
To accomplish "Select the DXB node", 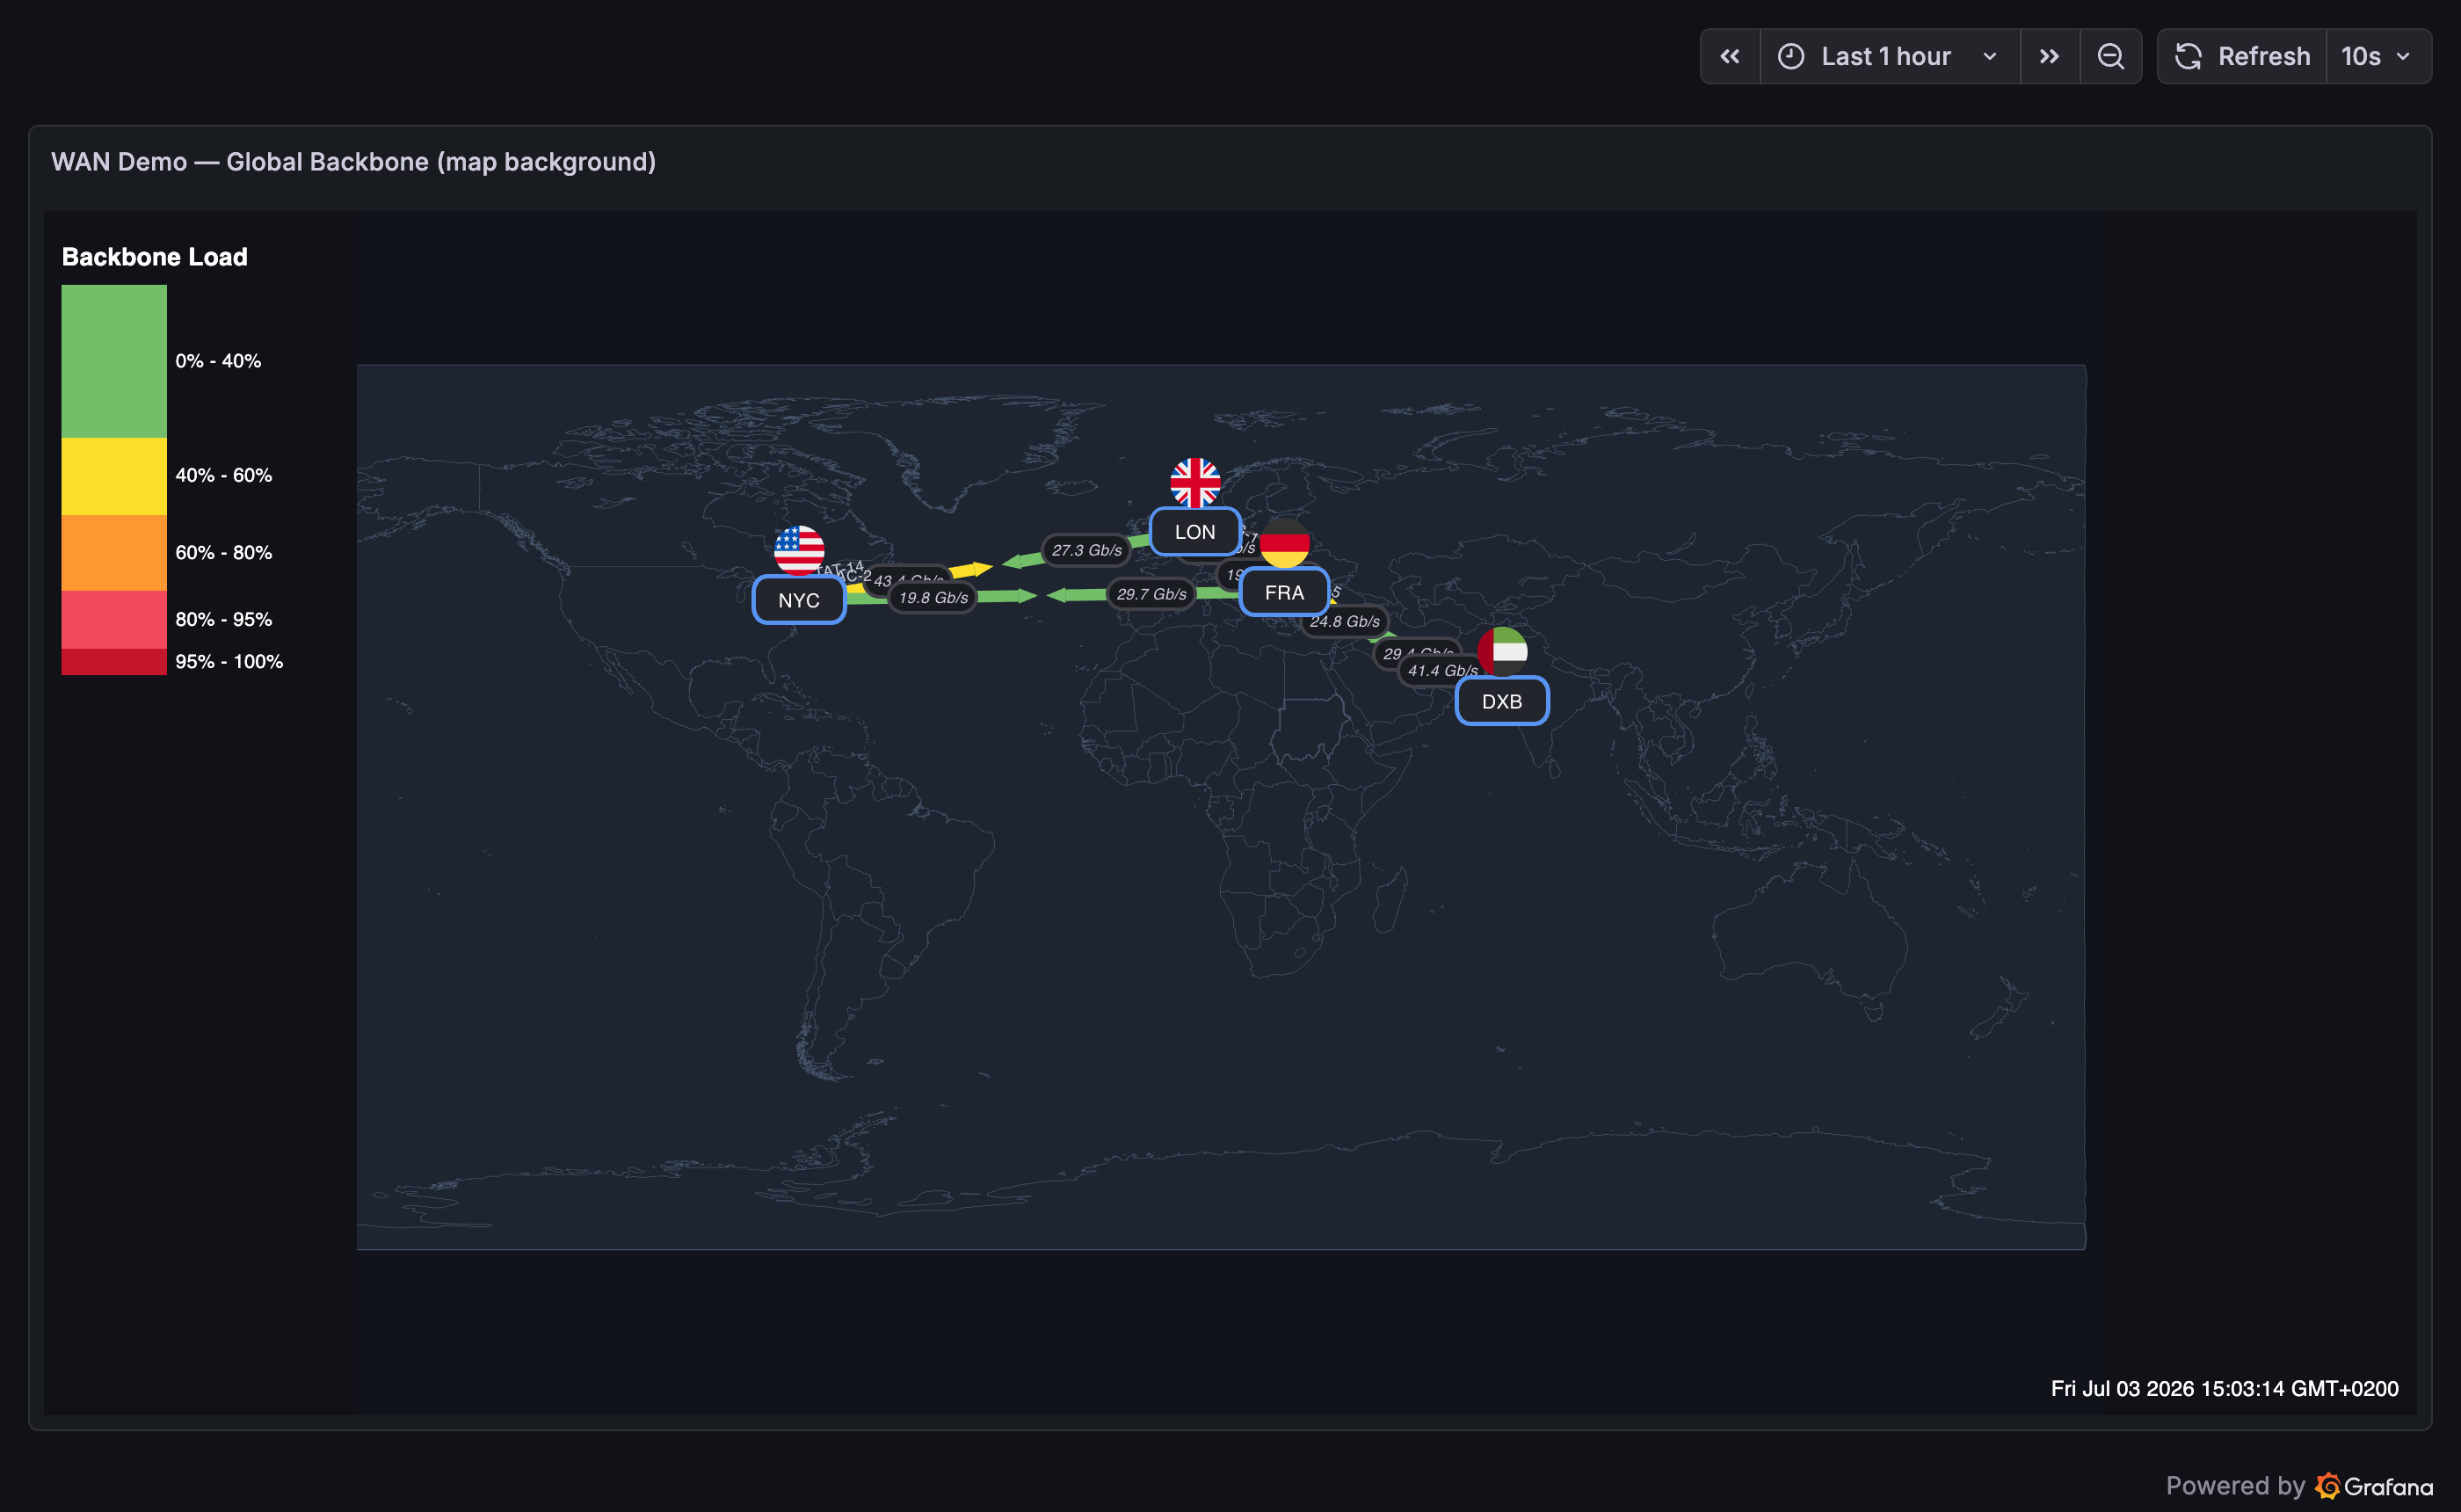I will click(1502, 701).
